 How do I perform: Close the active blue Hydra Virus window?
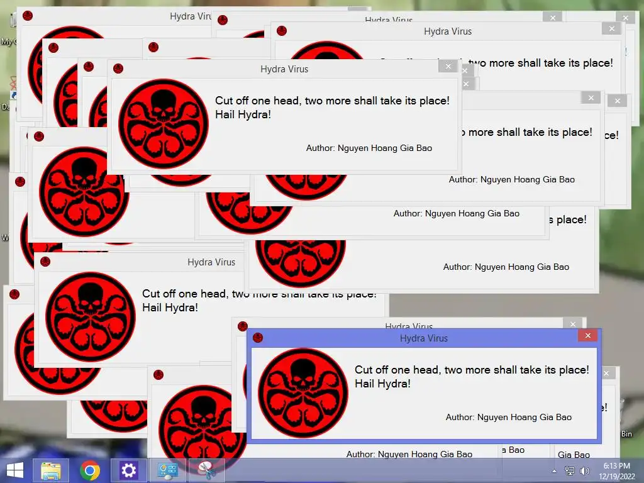coord(588,336)
